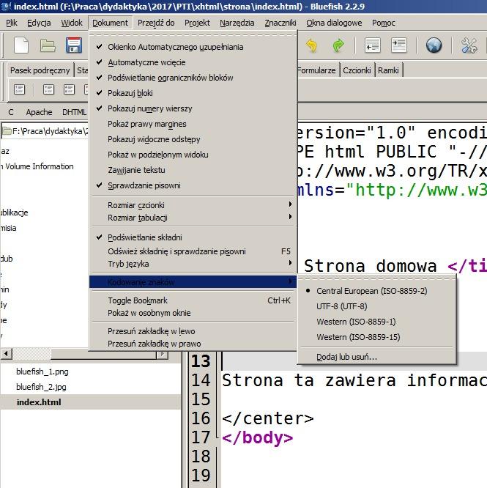Click the globe Preview in browser icon
The image size is (487, 488).
[x=434, y=45]
